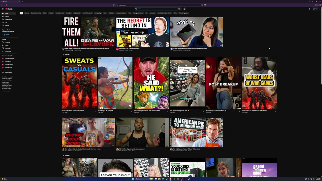Open options for Worst Gears of War short
This screenshot has height=181, width=322.
click(x=275, y=111)
